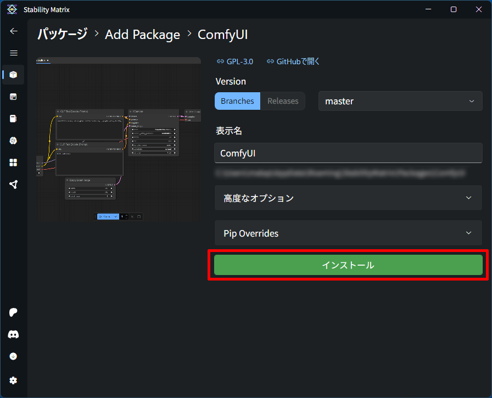Open the hamburger navigation menu

click(14, 53)
